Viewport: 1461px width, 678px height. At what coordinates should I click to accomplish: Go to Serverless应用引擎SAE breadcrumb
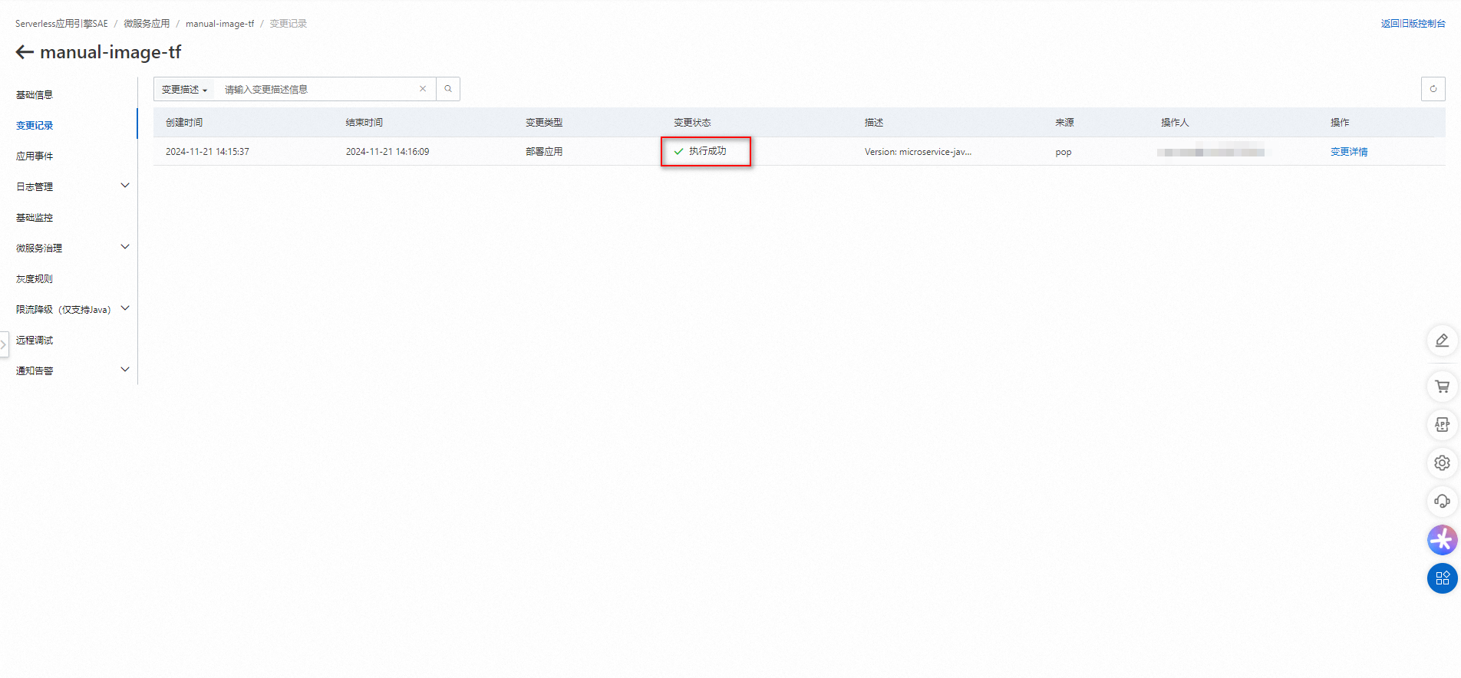pyautogui.click(x=61, y=24)
